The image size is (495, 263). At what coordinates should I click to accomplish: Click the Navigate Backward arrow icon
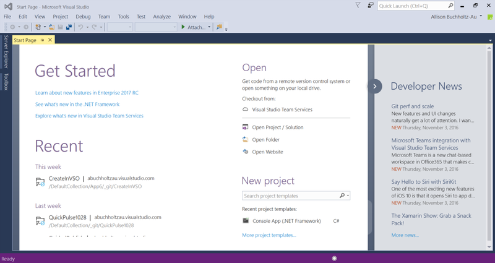tap(12, 27)
